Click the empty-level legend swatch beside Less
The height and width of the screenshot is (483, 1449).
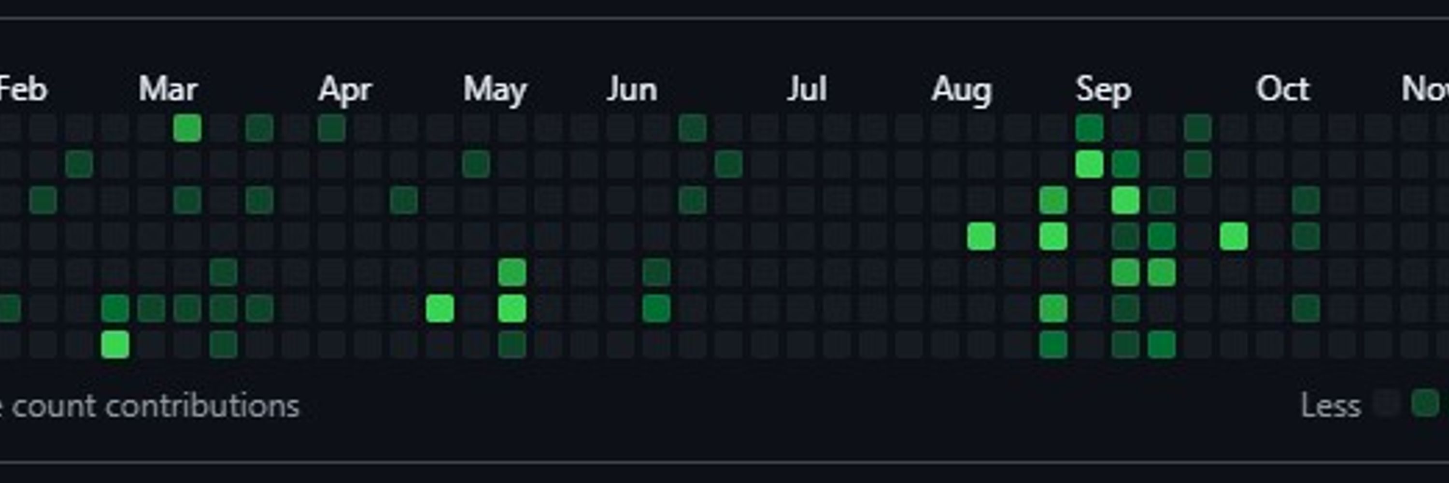[x=1387, y=404]
